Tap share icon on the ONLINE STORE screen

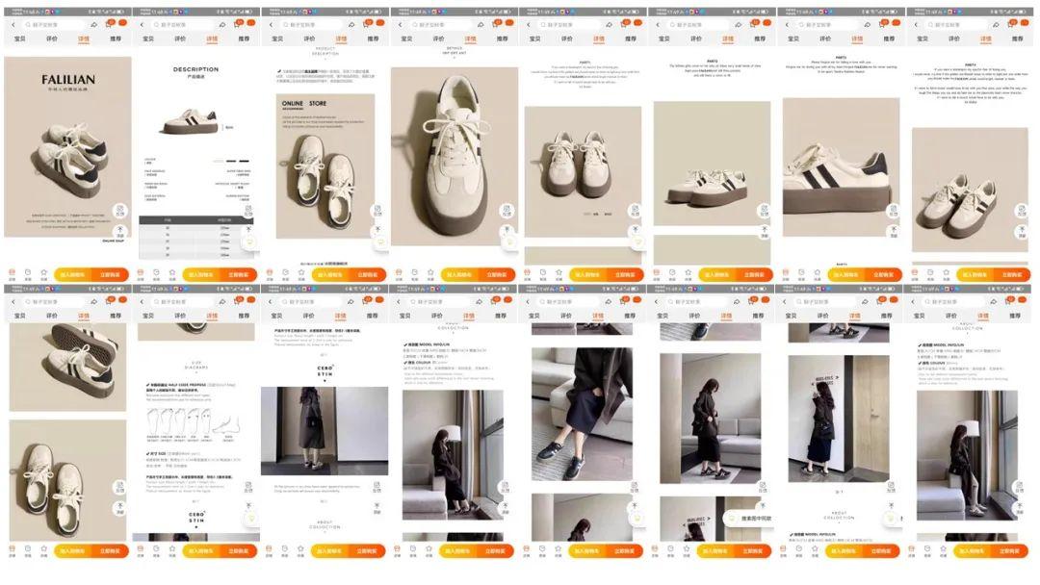pos(351,24)
